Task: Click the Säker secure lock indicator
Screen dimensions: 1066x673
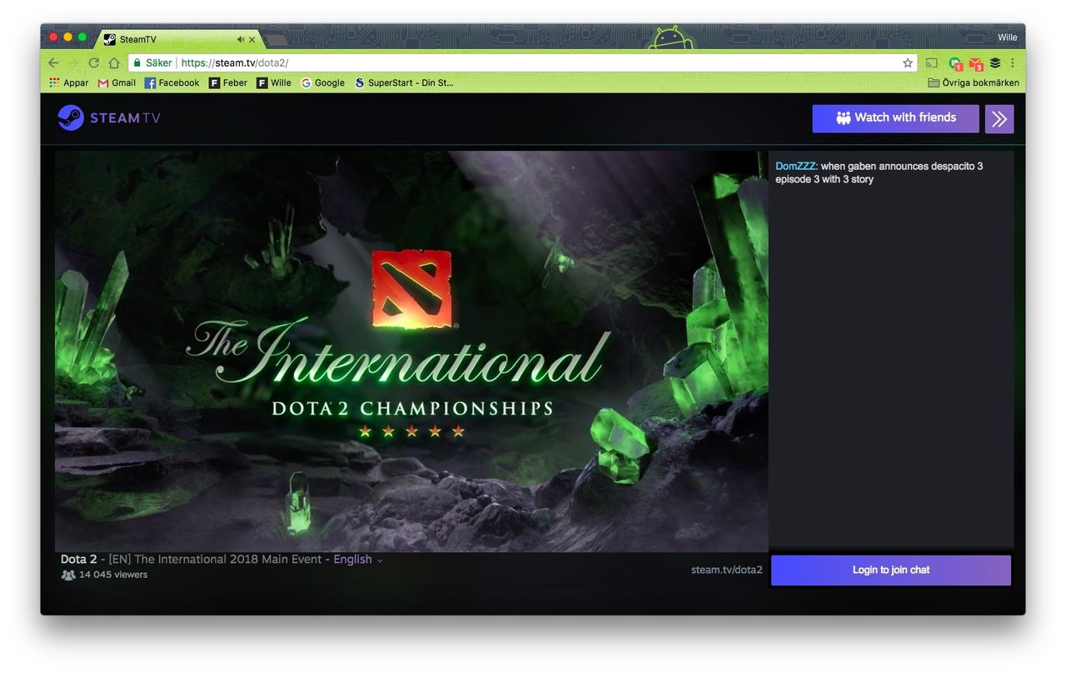Action: tap(152, 63)
